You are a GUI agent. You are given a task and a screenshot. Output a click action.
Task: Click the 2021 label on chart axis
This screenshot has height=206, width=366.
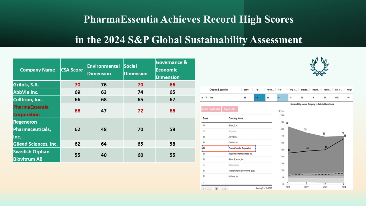[x=288, y=187]
